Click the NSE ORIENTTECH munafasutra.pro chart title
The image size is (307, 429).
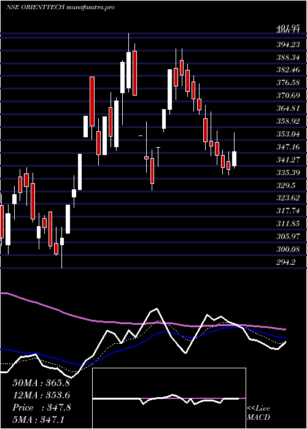60,7
